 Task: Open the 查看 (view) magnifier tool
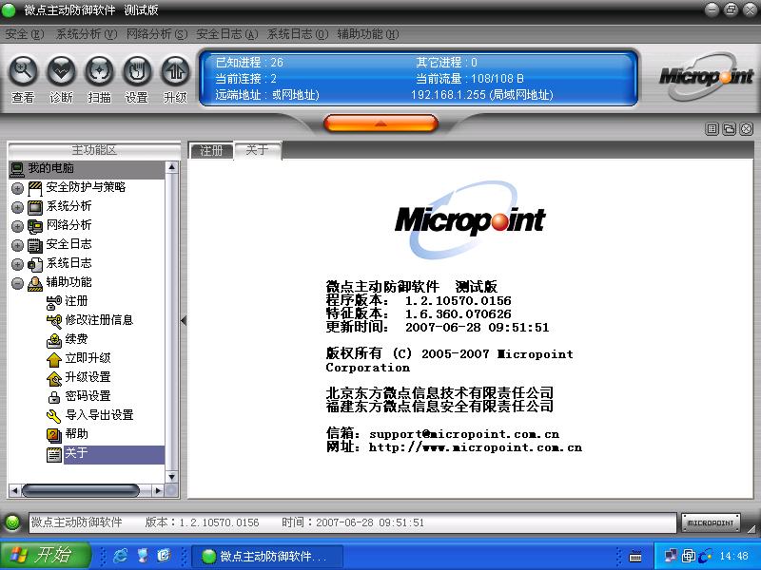(23, 70)
